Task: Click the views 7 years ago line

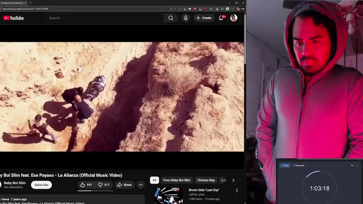Action: coord(13,199)
